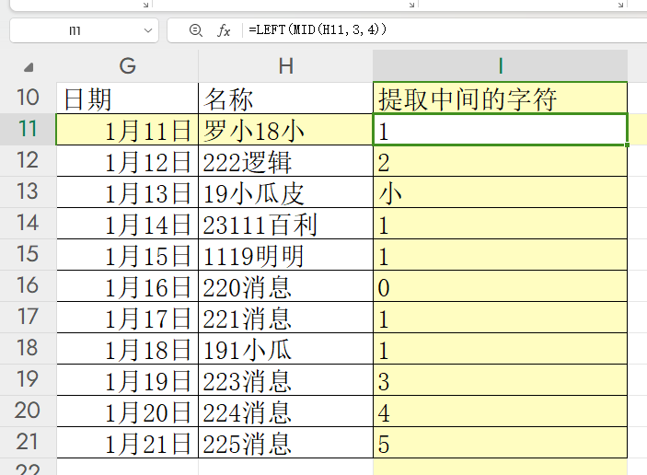Click cell 1月12日

coord(128,161)
